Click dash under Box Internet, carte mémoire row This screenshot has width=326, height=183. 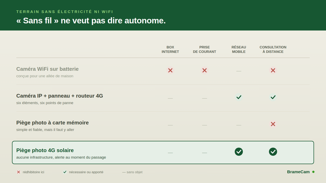pos(170,125)
